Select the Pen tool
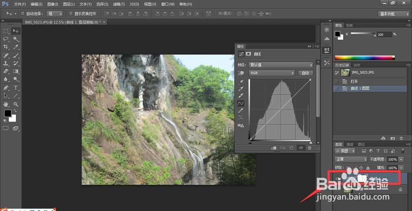 pos(6,87)
